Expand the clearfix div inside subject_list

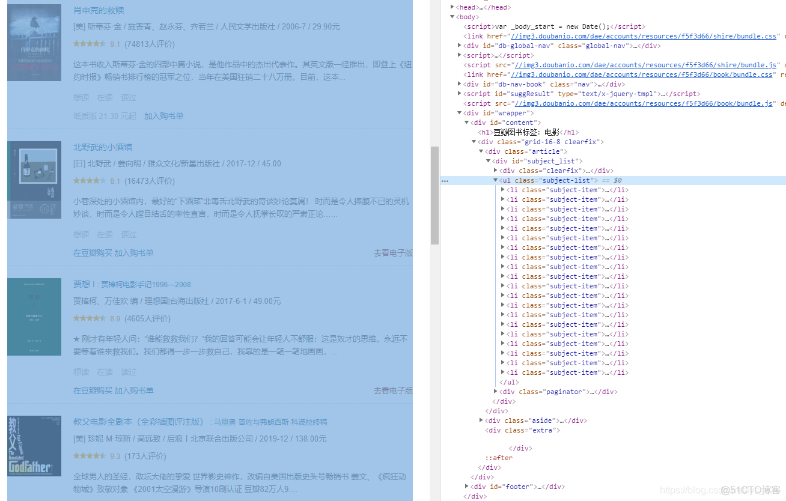tap(496, 171)
